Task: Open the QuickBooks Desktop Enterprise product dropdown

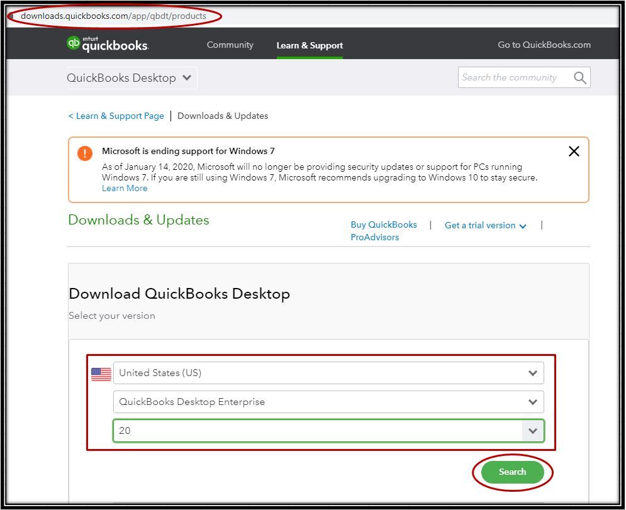Action: tap(328, 401)
